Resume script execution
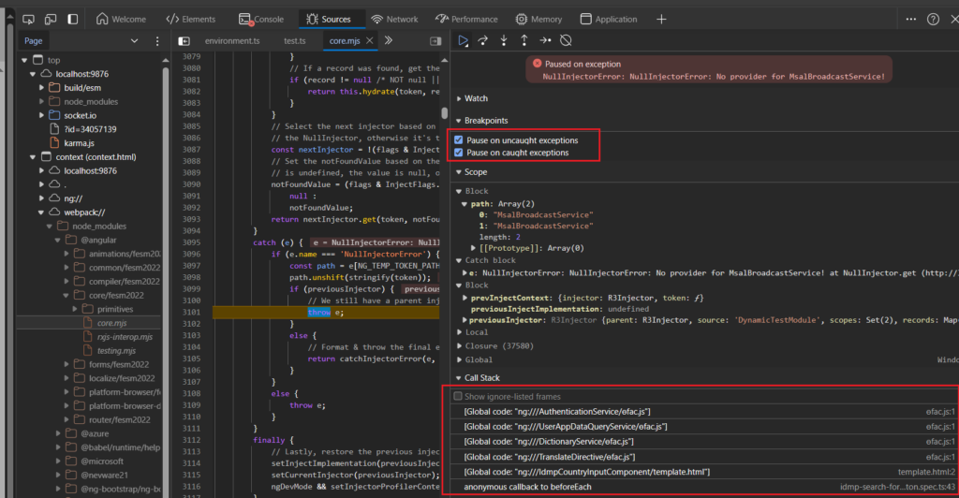 click(463, 40)
